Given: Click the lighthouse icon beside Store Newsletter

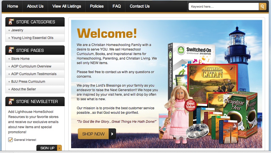Looking at the screenshot, I should click(x=11, y=101).
